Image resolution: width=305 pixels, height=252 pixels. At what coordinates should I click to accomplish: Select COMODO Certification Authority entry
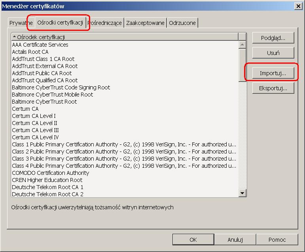pyautogui.click(x=51, y=173)
